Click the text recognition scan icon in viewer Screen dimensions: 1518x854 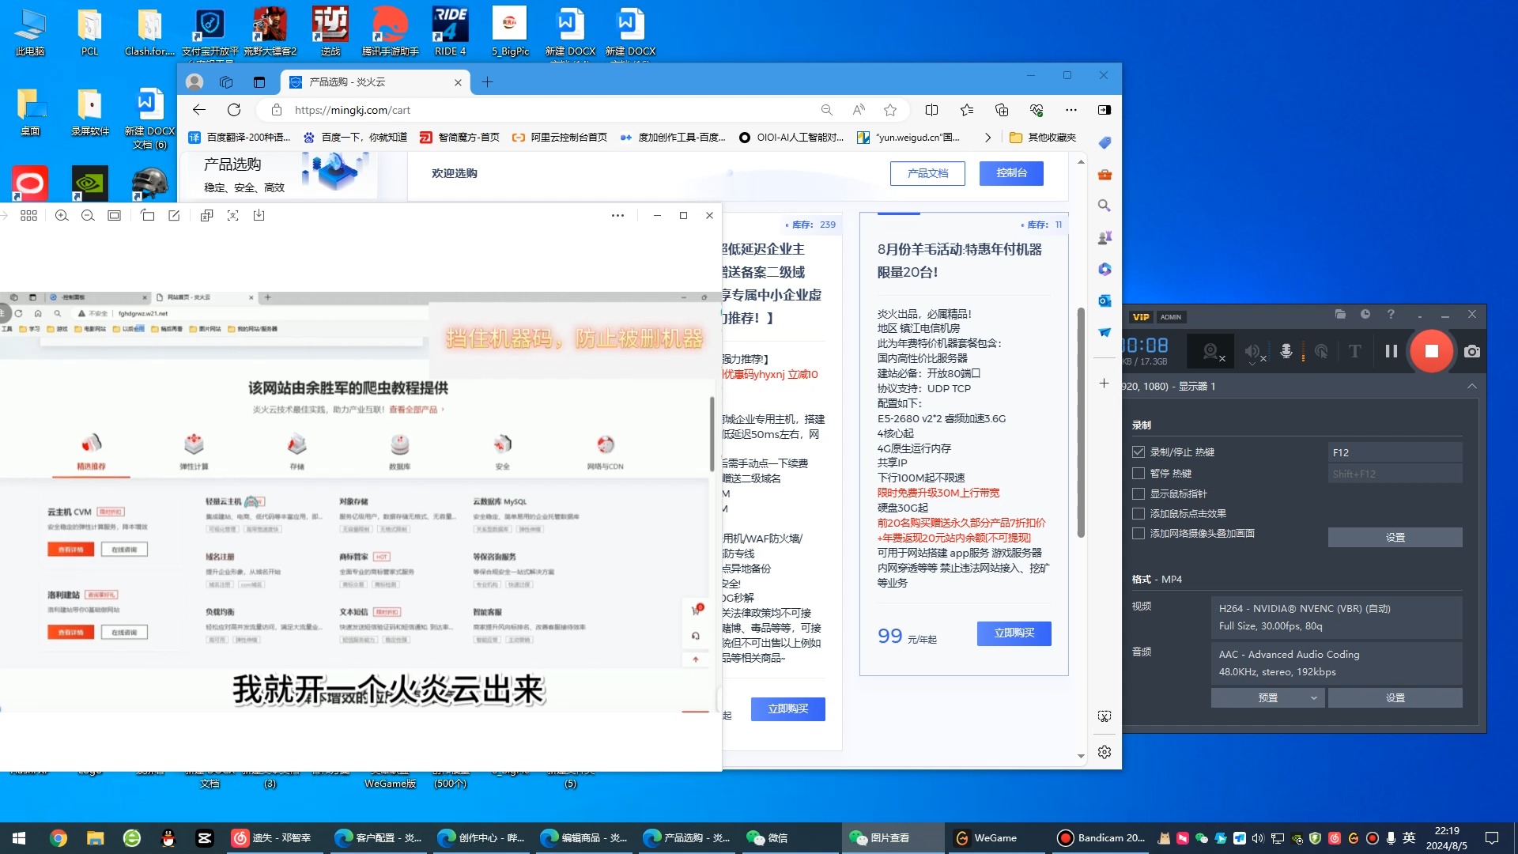[232, 216]
